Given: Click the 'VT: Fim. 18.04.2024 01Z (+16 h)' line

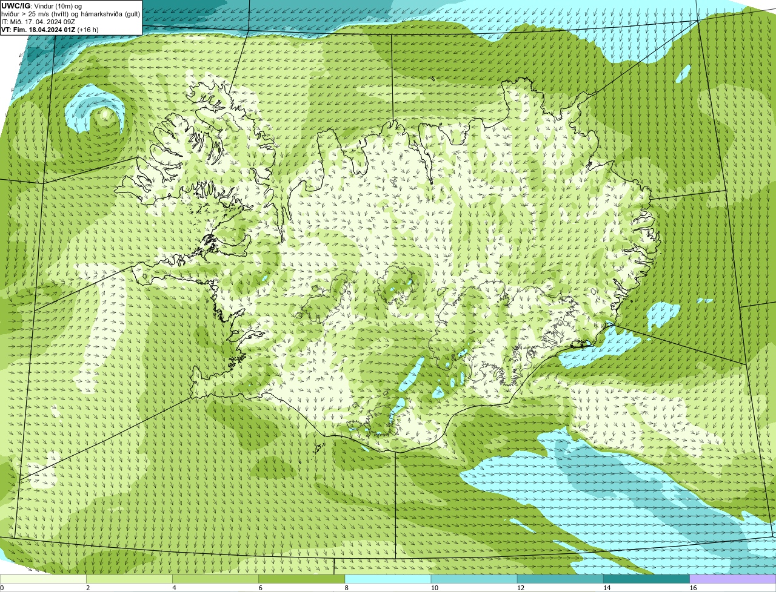Looking at the screenshot, I should tap(50, 29).
